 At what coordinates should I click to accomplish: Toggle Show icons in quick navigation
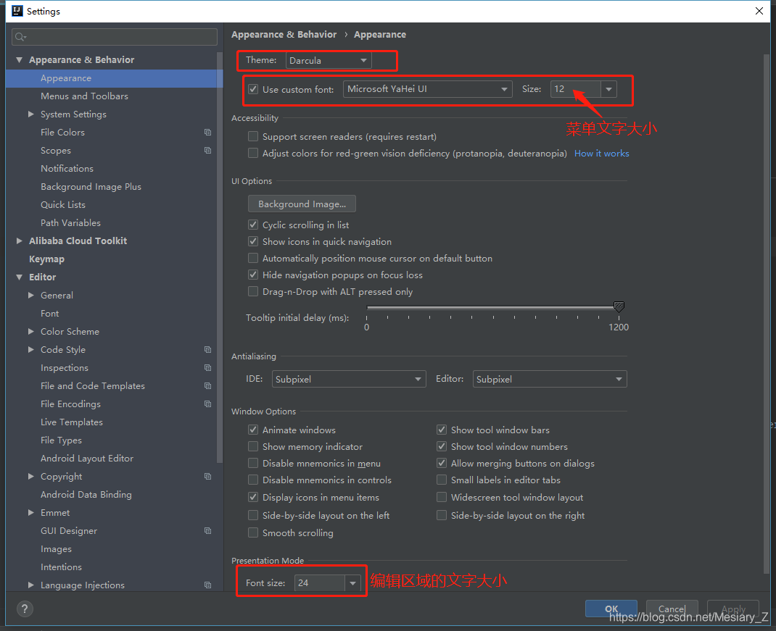click(253, 242)
